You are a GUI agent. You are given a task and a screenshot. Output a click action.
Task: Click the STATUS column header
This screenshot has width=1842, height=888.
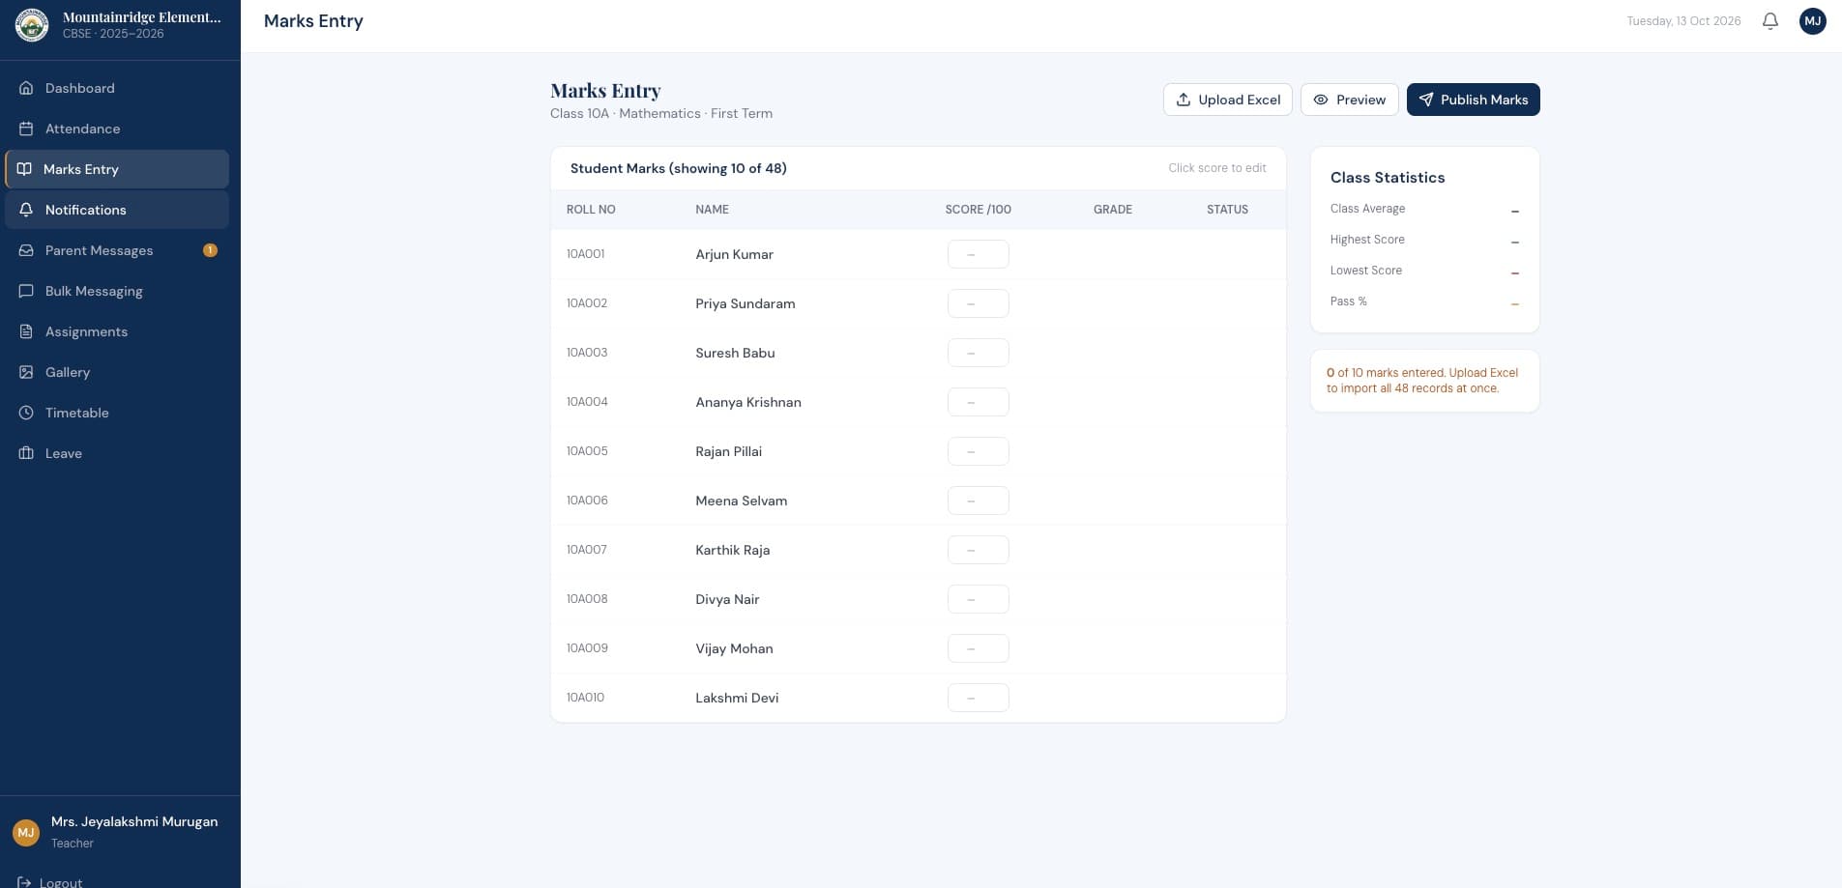1227,210
